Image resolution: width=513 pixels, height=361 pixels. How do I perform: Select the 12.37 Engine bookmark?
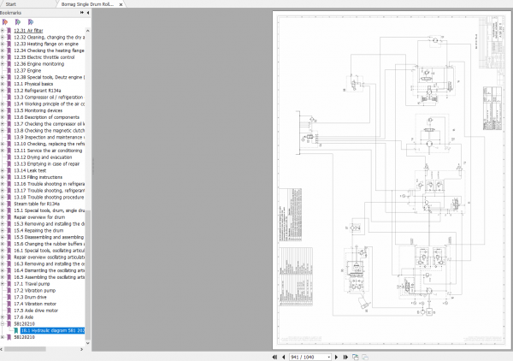[x=27, y=70]
